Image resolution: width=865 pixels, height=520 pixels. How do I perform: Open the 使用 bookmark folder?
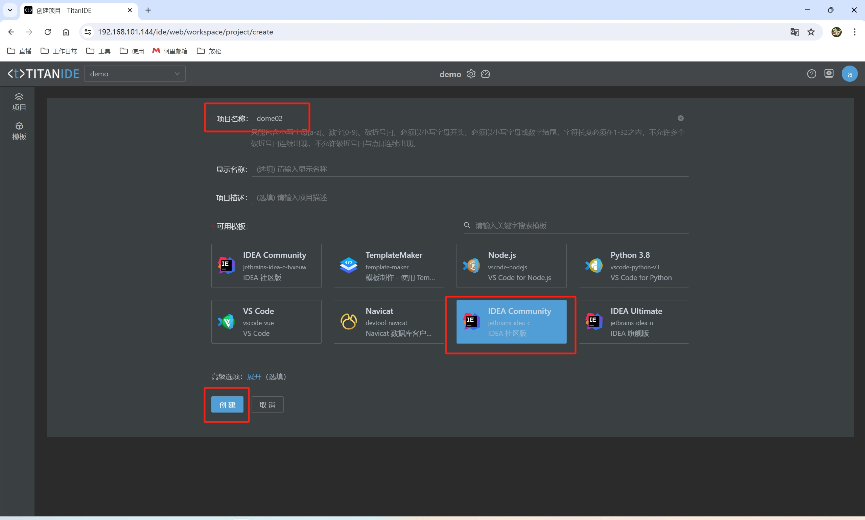point(132,51)
